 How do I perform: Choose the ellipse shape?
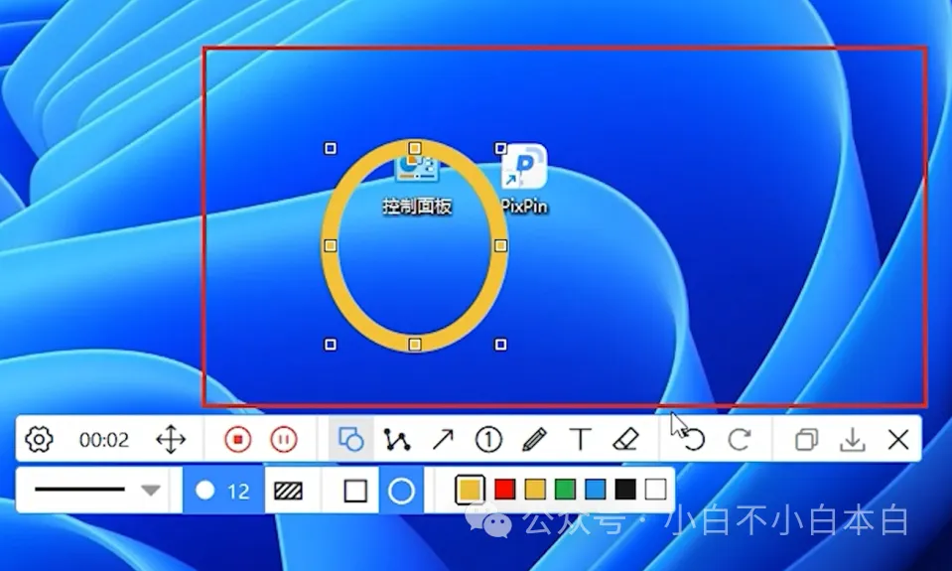point(401,491)
